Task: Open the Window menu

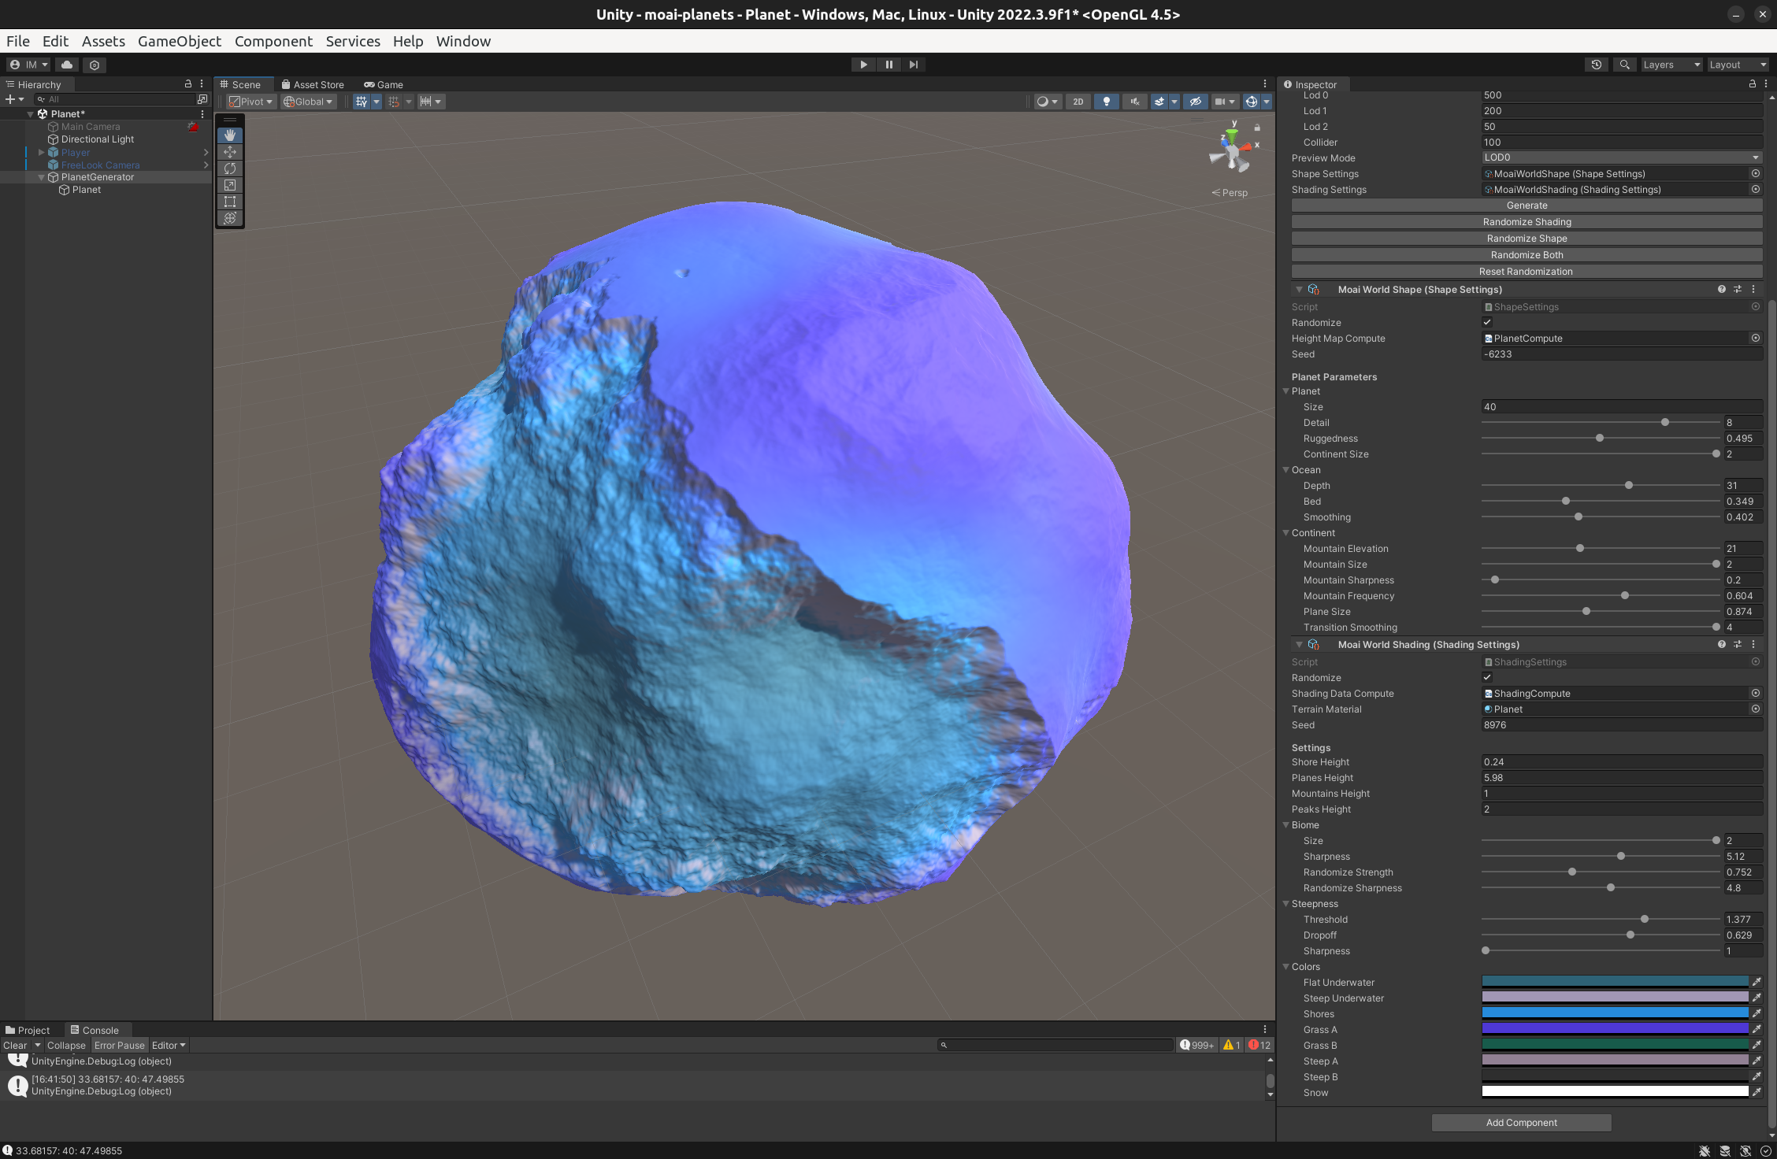Action: [x=462, y=41]
